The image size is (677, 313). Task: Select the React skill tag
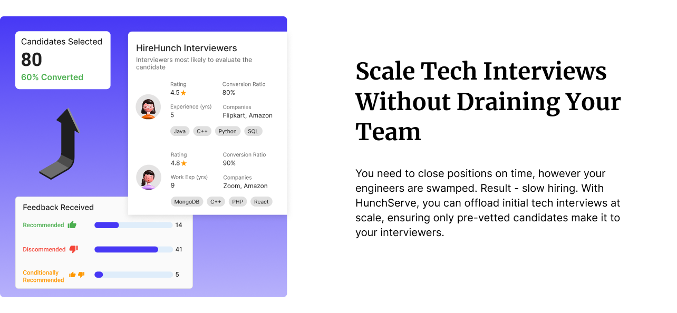click(261, 202)
